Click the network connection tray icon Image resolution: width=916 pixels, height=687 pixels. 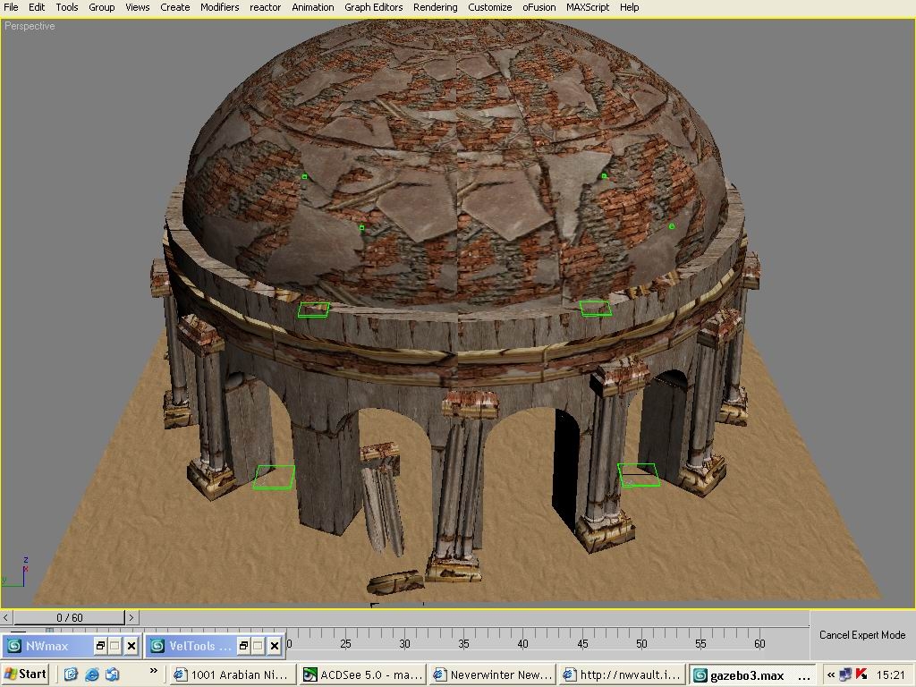(x=845, y=674)
